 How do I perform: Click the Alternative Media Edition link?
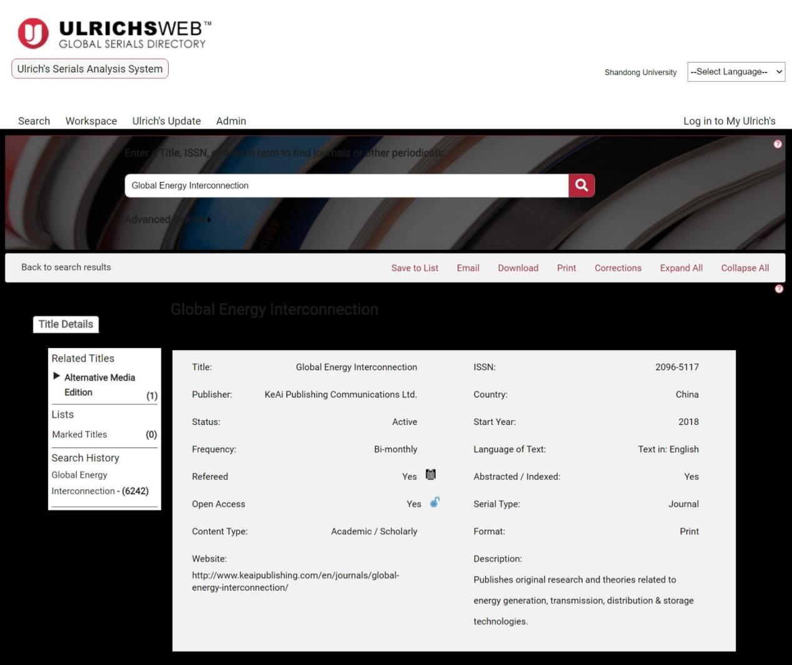(100, 385)
